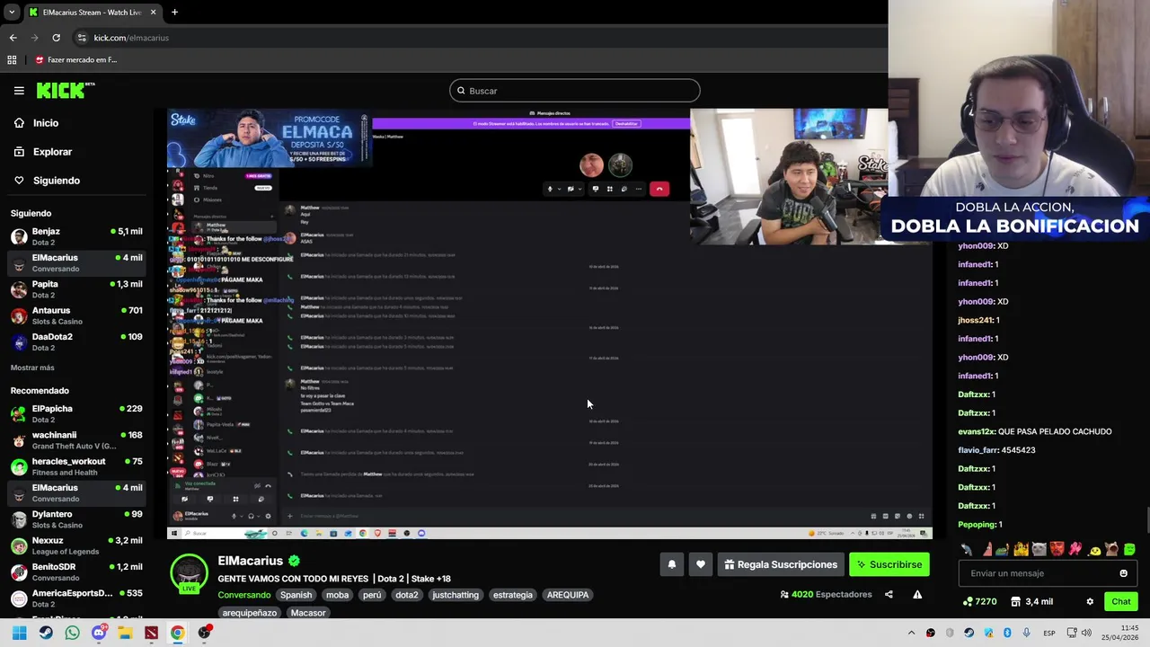The height and width of the screenshot is (647, 1150).
Task: Open the Kick hamburger sidebar menu
Action: pyautogui.click(x=19, y=90)
